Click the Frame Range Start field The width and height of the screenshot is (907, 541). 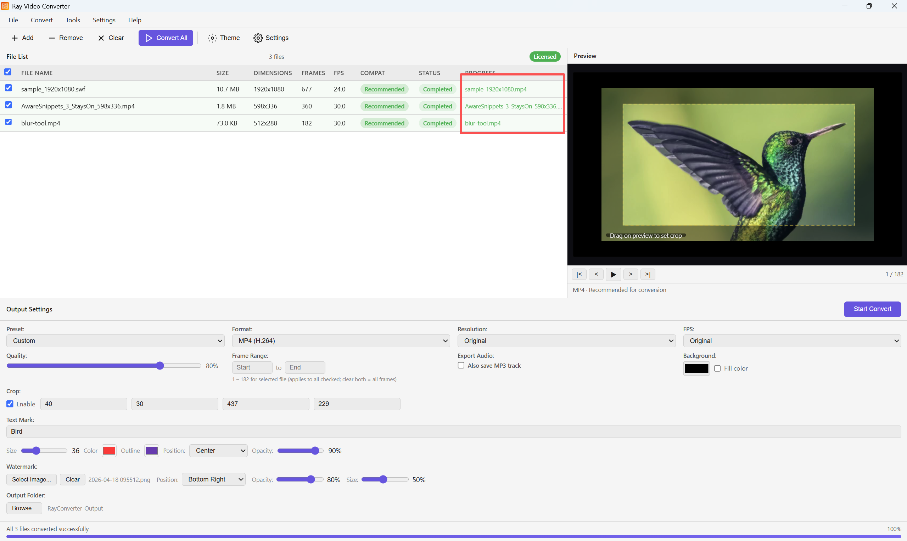[x=252, y=367]
